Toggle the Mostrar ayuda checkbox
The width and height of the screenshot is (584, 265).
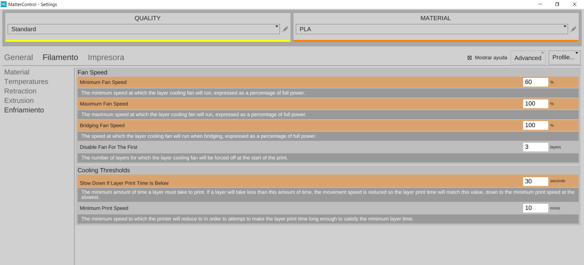470,58
